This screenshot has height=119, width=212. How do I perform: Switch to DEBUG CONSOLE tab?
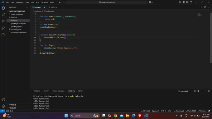pyautogui.click(x=58, y=91)
